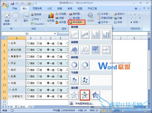Click the Office button logo
Viewport: 152px width, 113px height.
pyautogui.click(x=5, y=5)
